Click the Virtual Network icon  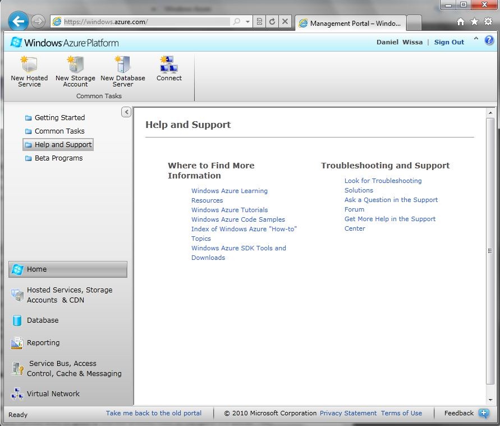point(17,394)
